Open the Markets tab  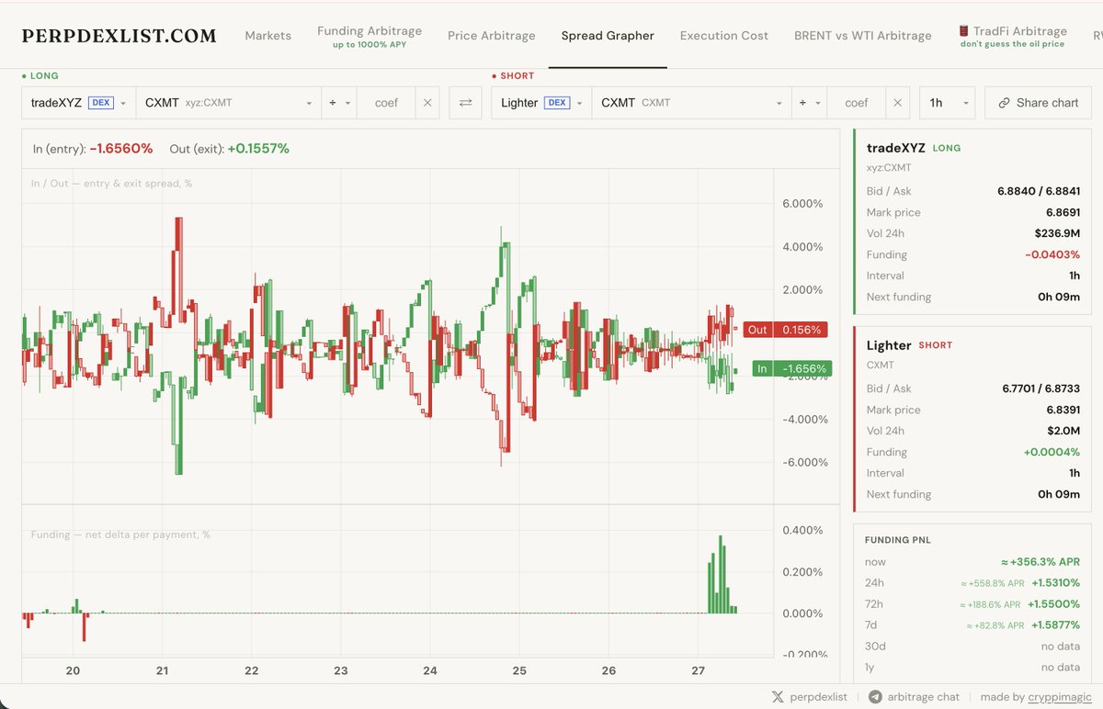pos(267,36)
